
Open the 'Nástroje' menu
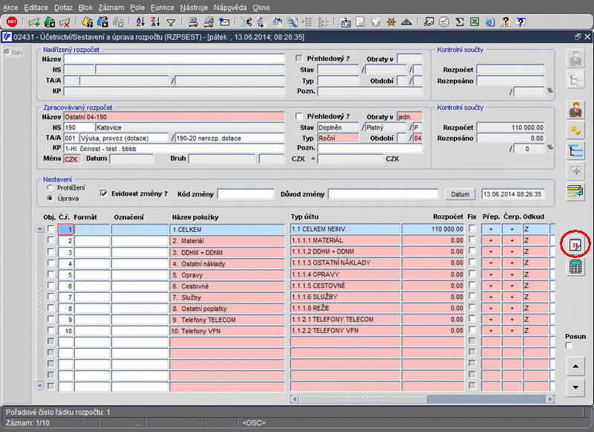pos(194,7)
